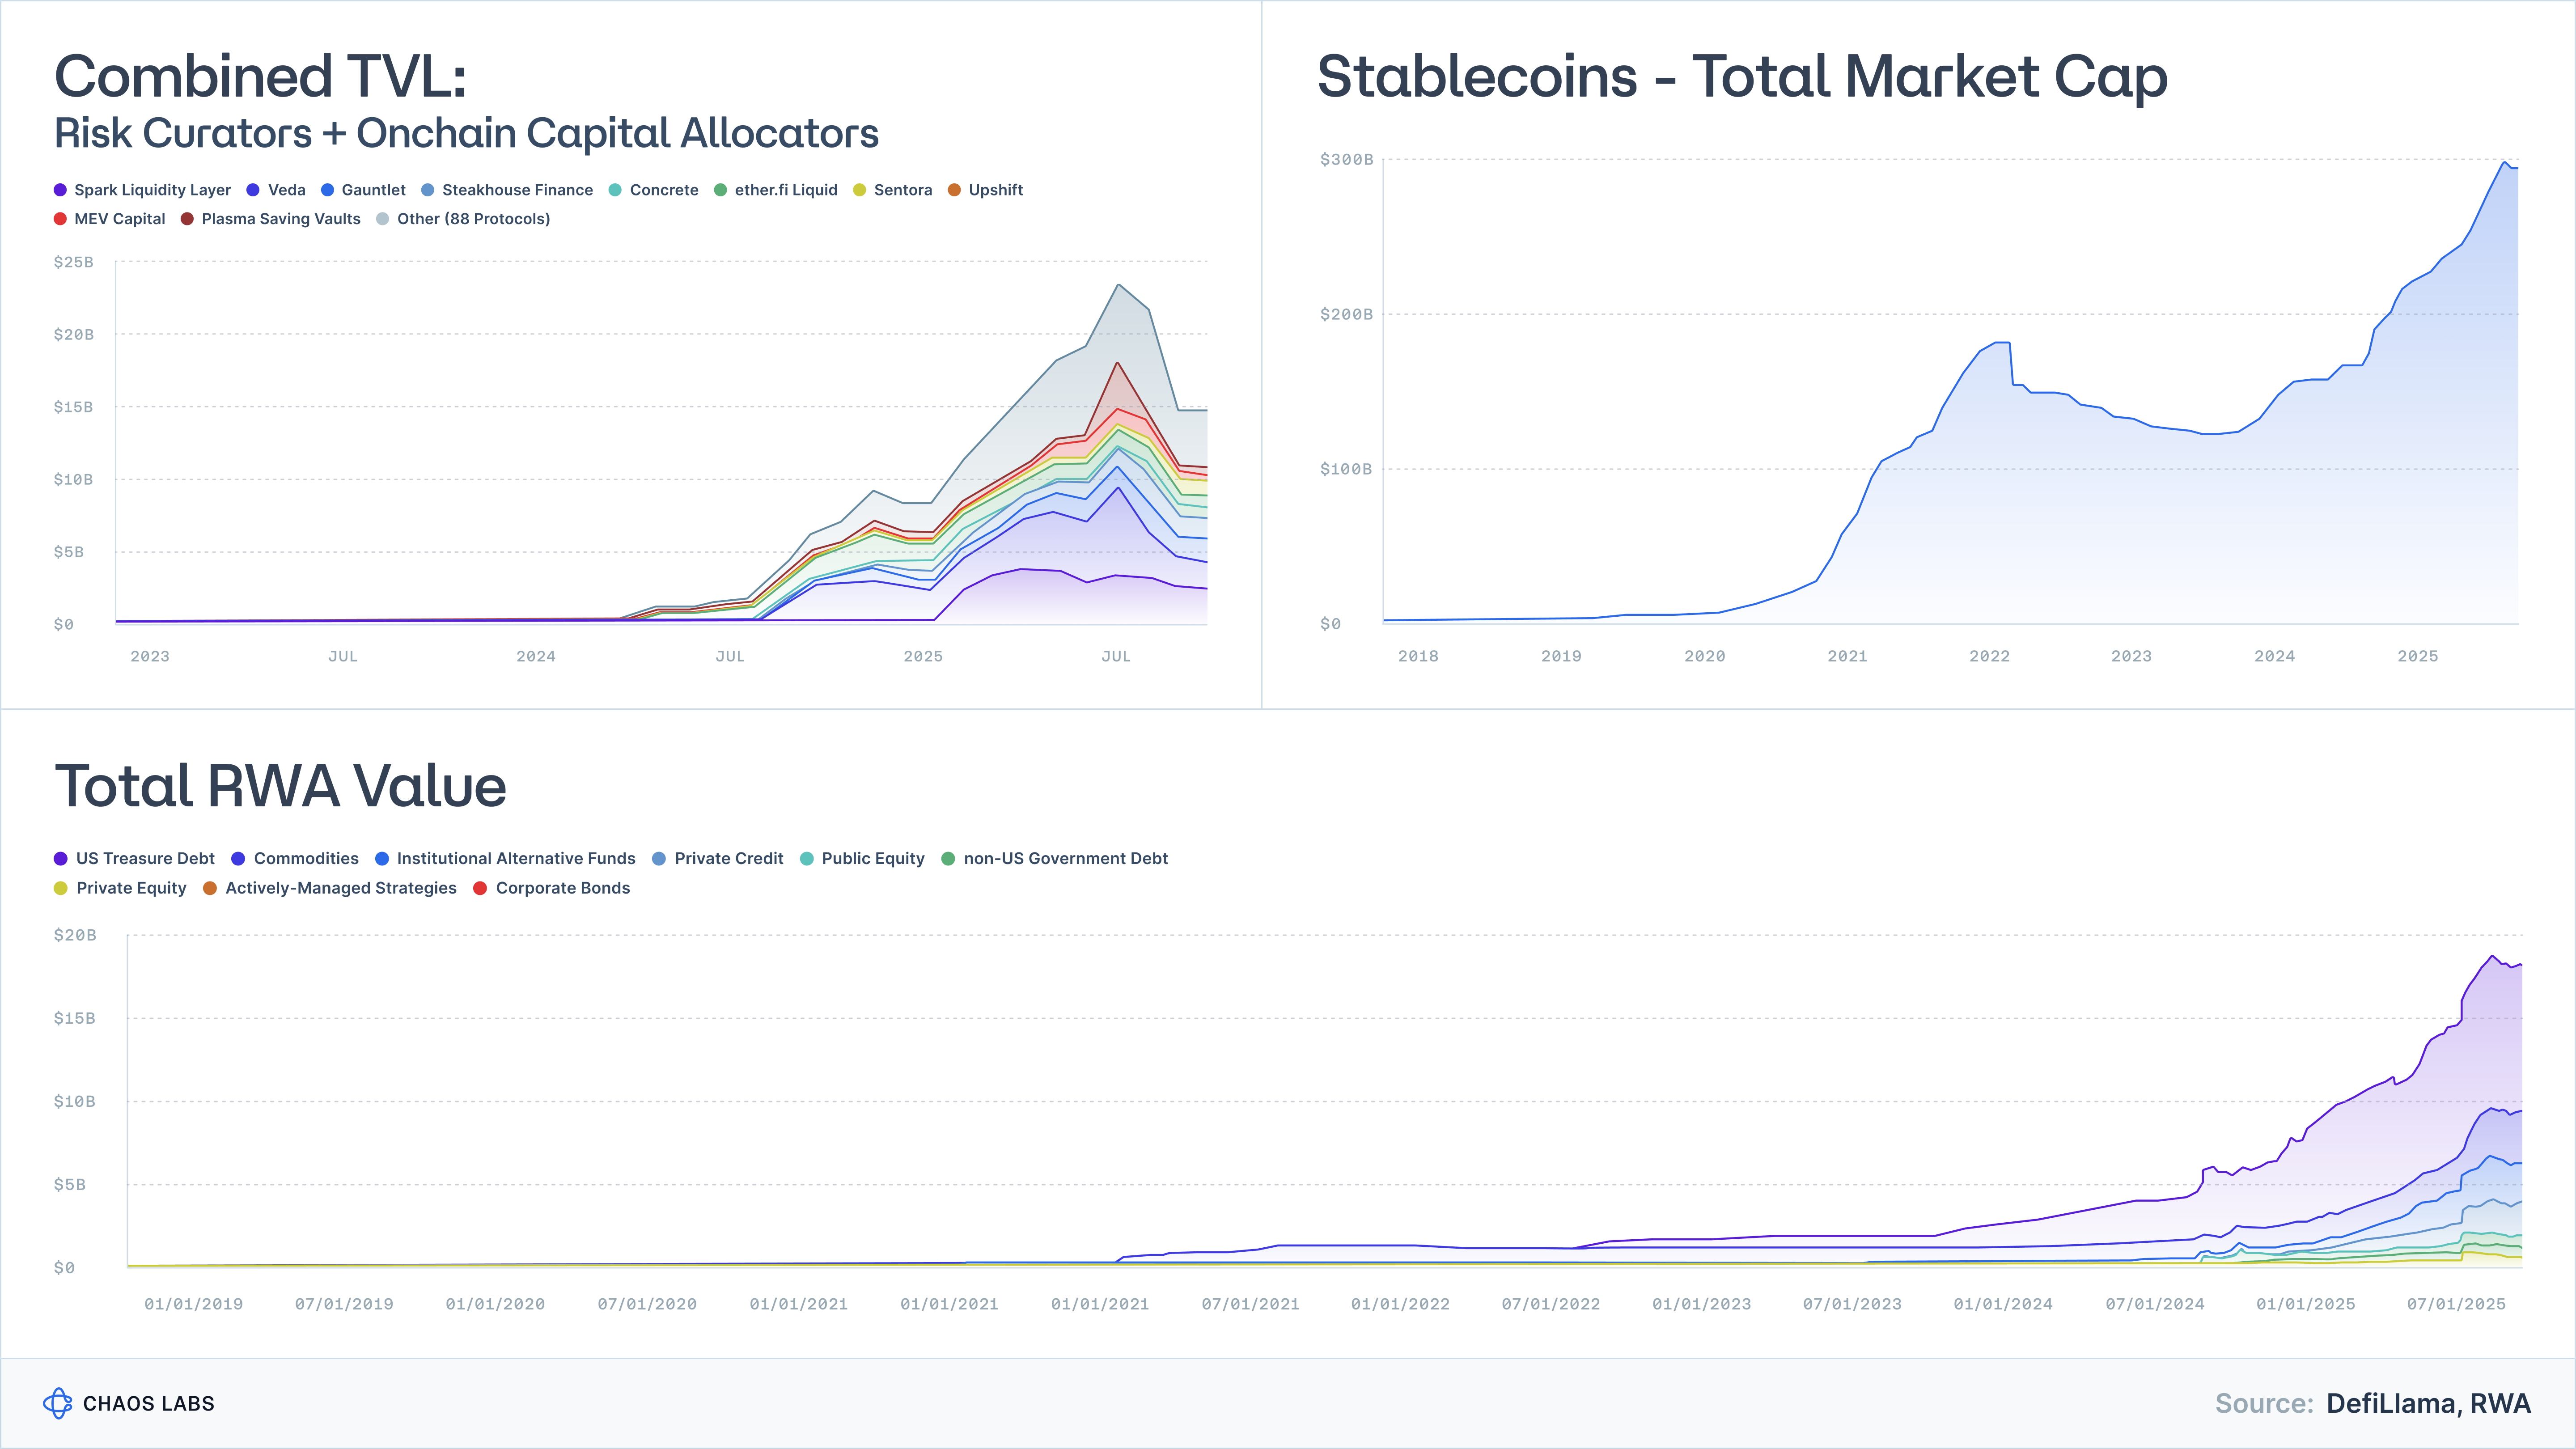Image resolution: width=2576 pixels, height=1449 pixels.
Task: Click the Sentora yellow legend dot
Action: (x=860, y=190)
